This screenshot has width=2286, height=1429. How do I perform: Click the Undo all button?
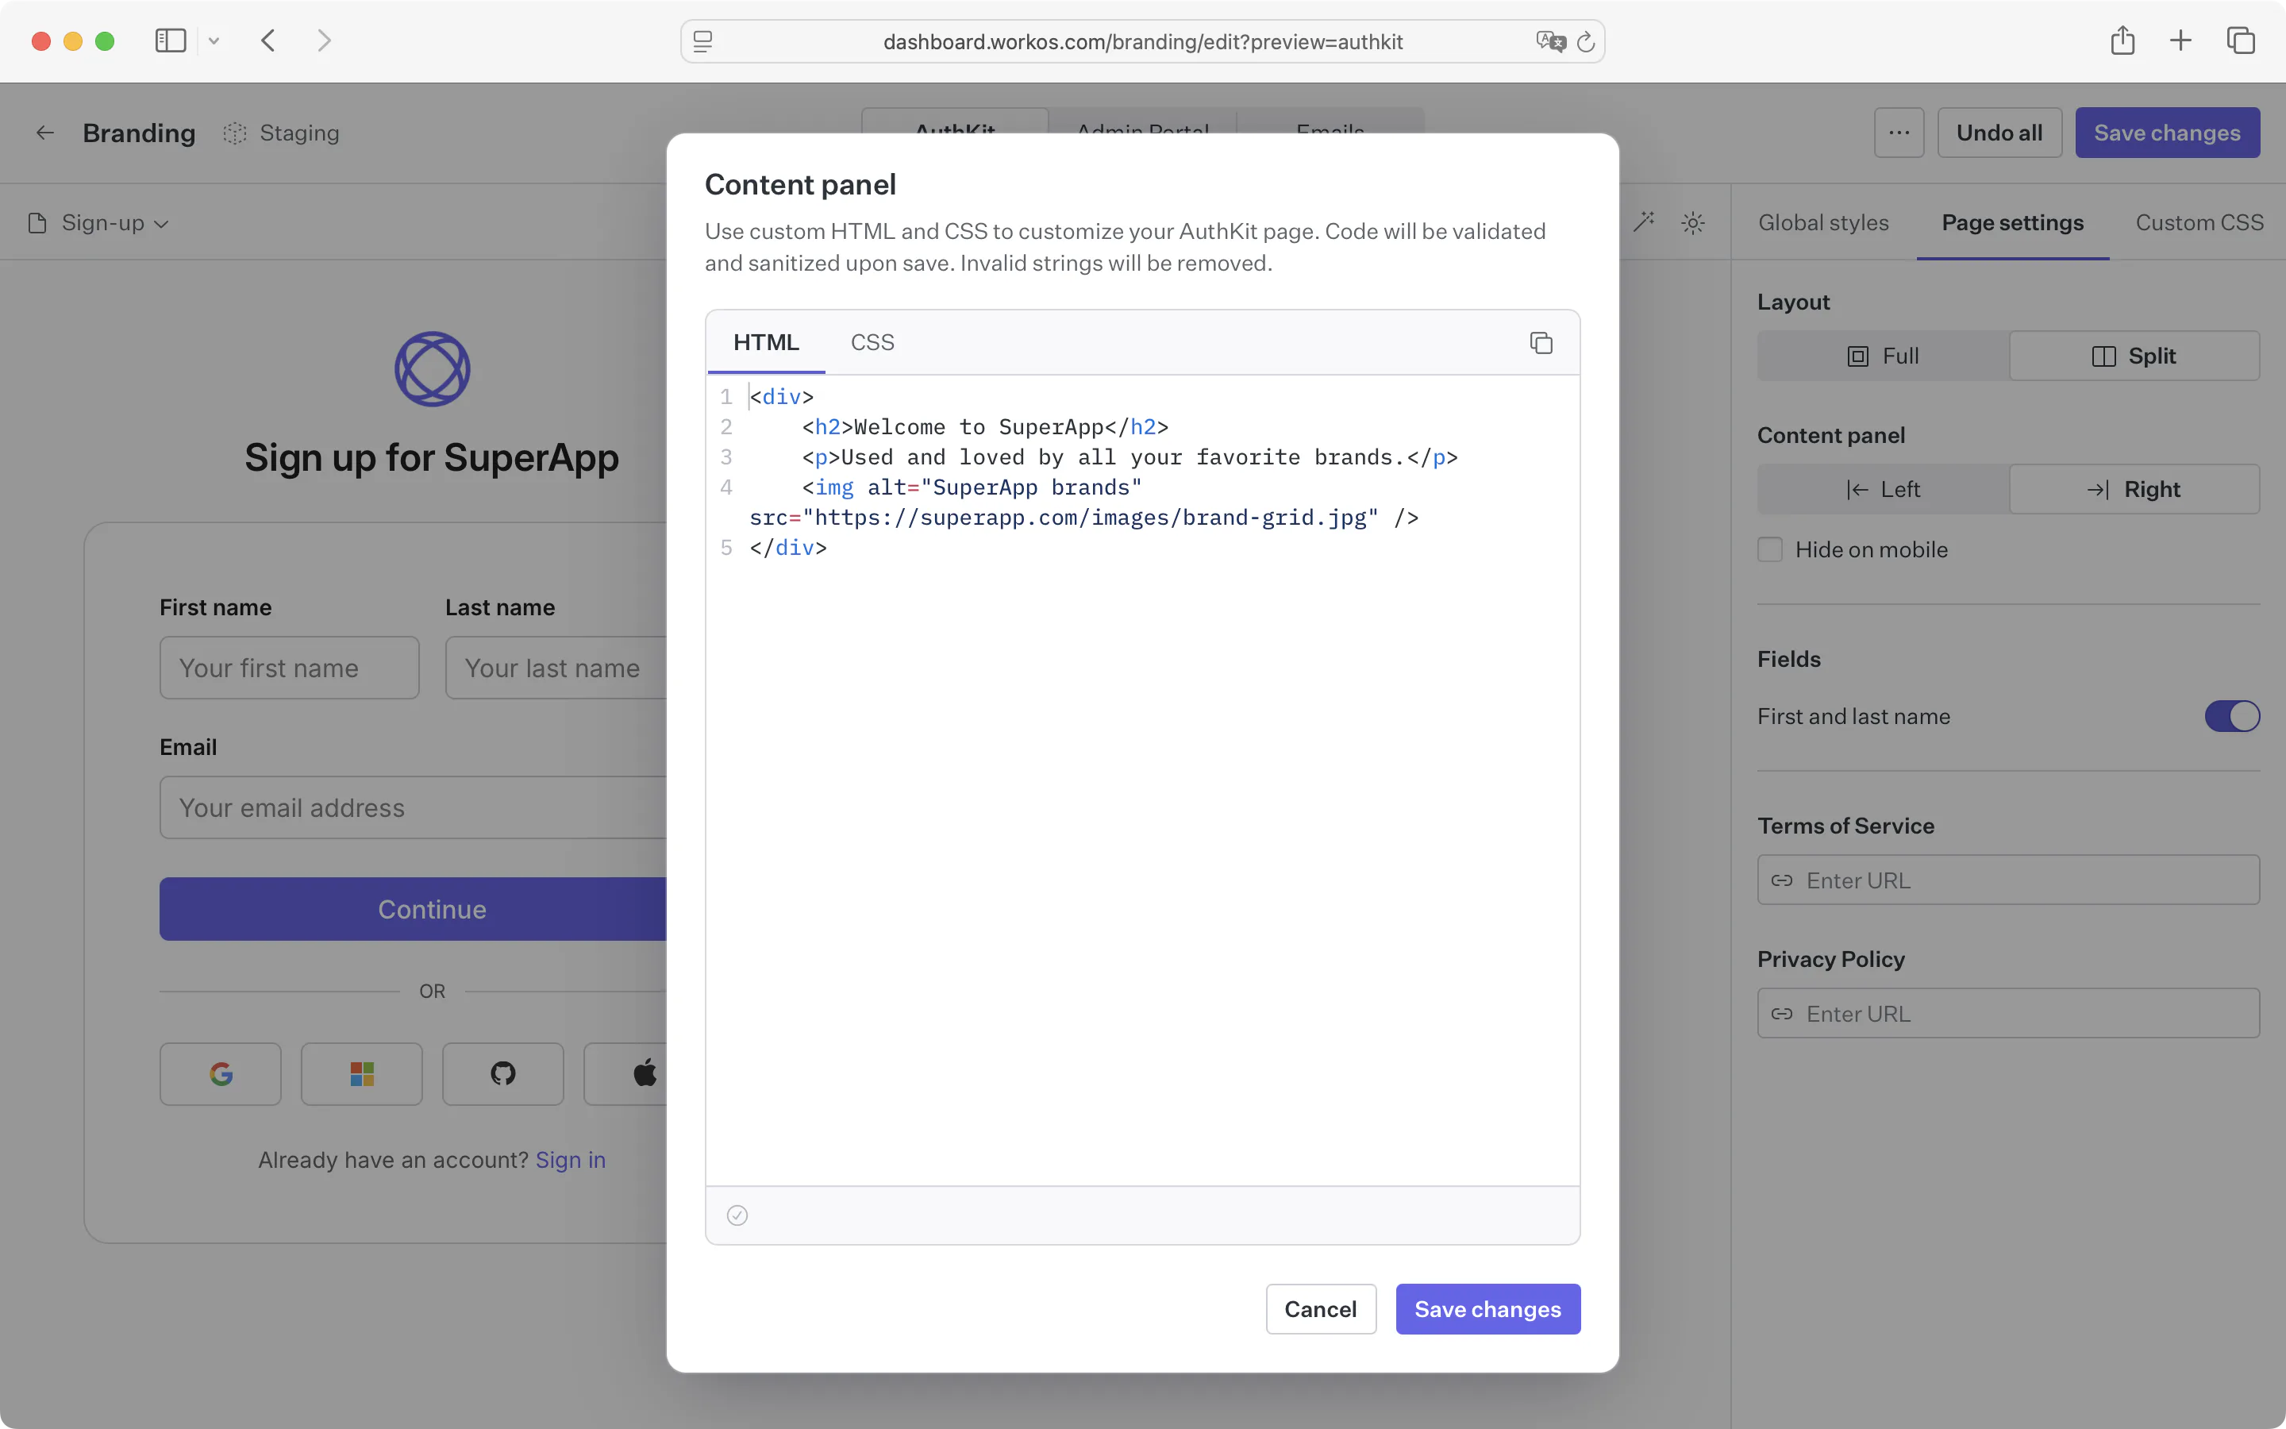pos(1999,133)
